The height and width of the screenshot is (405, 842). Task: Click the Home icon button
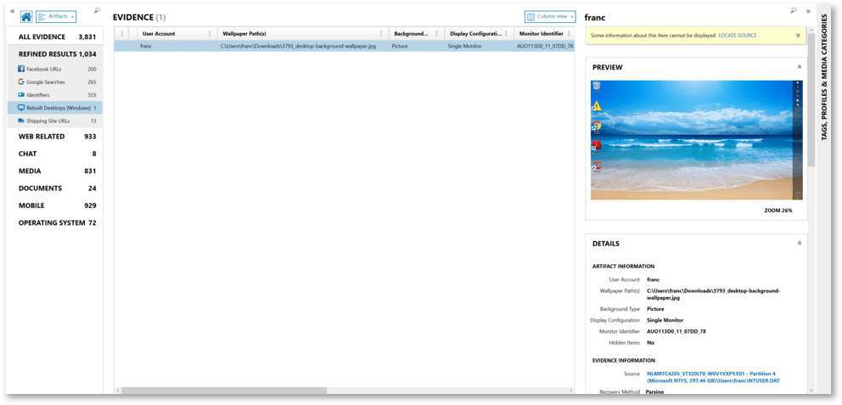coord(26,16)
